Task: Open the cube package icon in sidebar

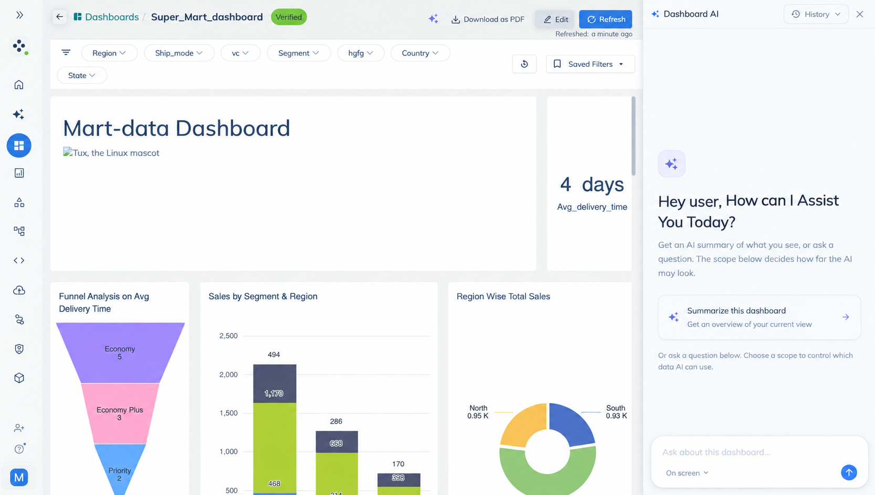Action: [x=19, y=378]
